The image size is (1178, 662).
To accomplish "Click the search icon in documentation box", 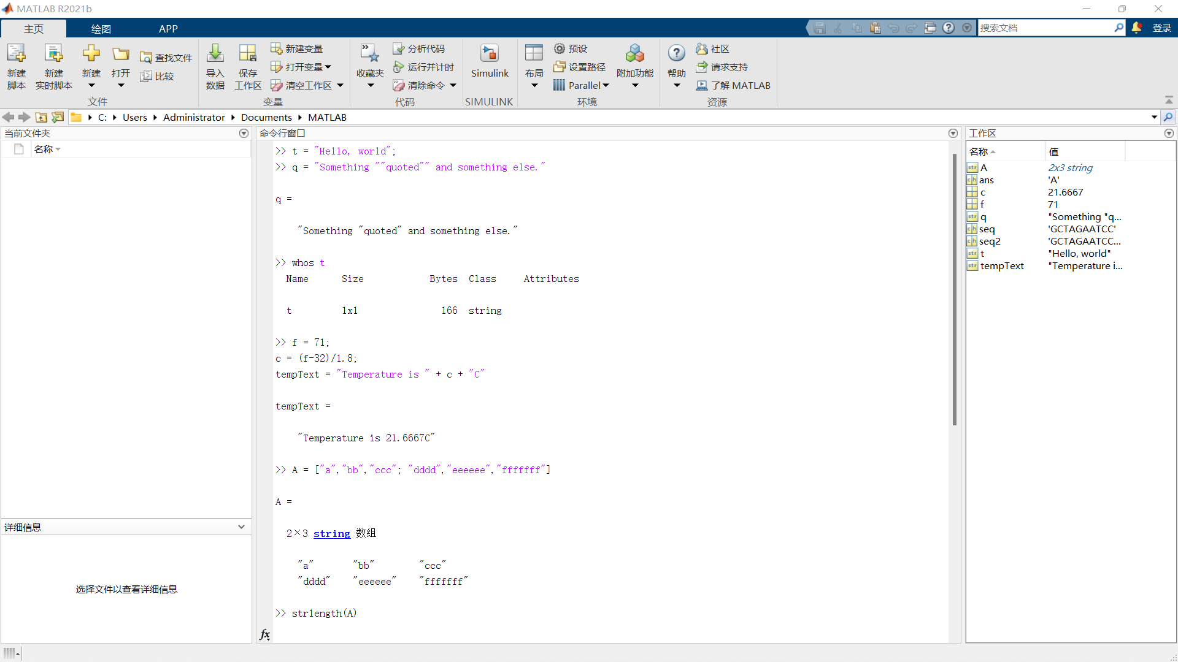I will 1118,28.
